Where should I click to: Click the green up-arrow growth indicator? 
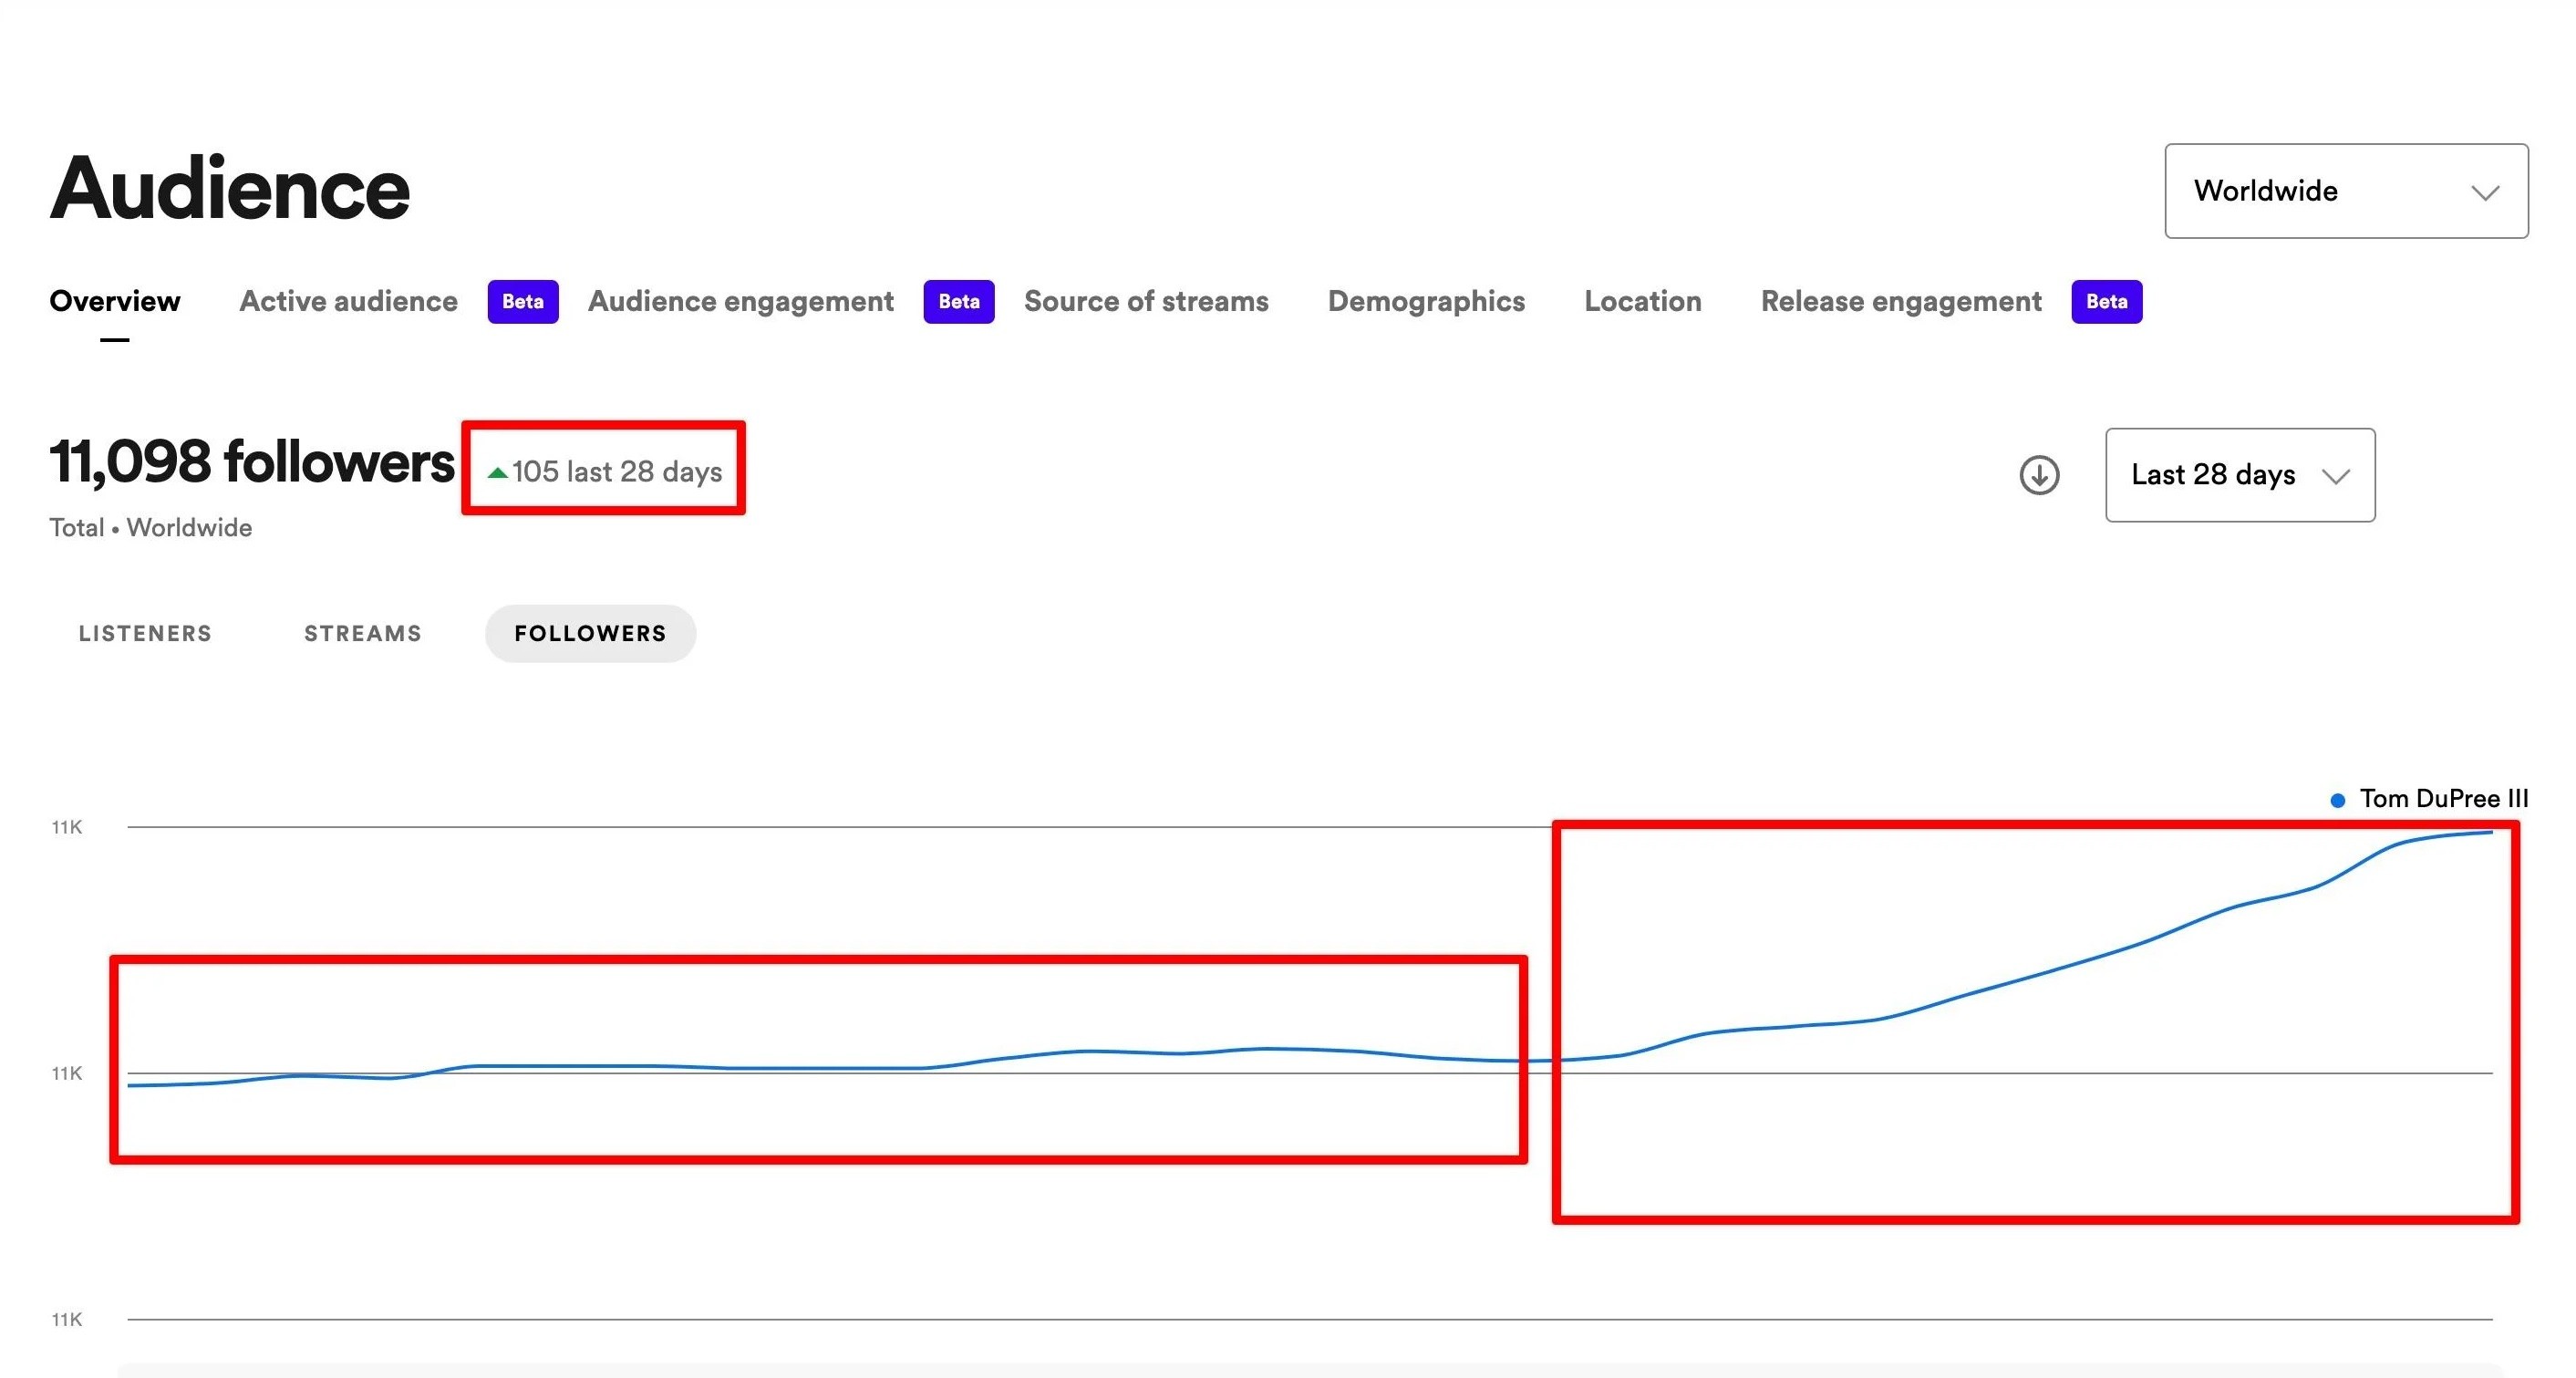pyautogui.click(x=497, y=473)
